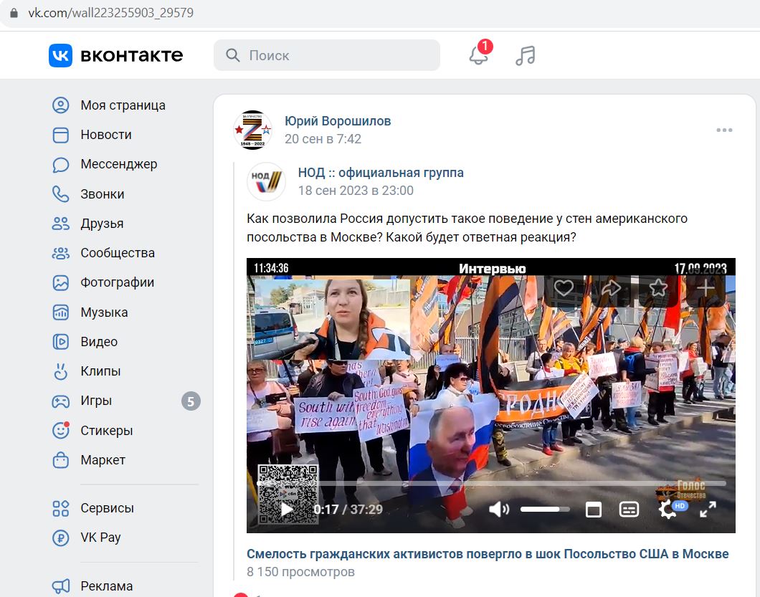
Task: Play the video
Action: coord(287,510)
